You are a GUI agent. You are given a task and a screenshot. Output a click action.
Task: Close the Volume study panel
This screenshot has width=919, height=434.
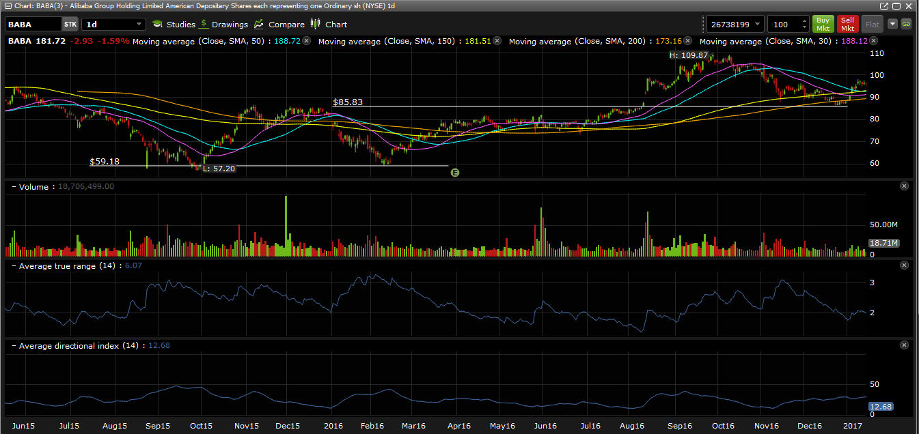(x=904, y=186)
